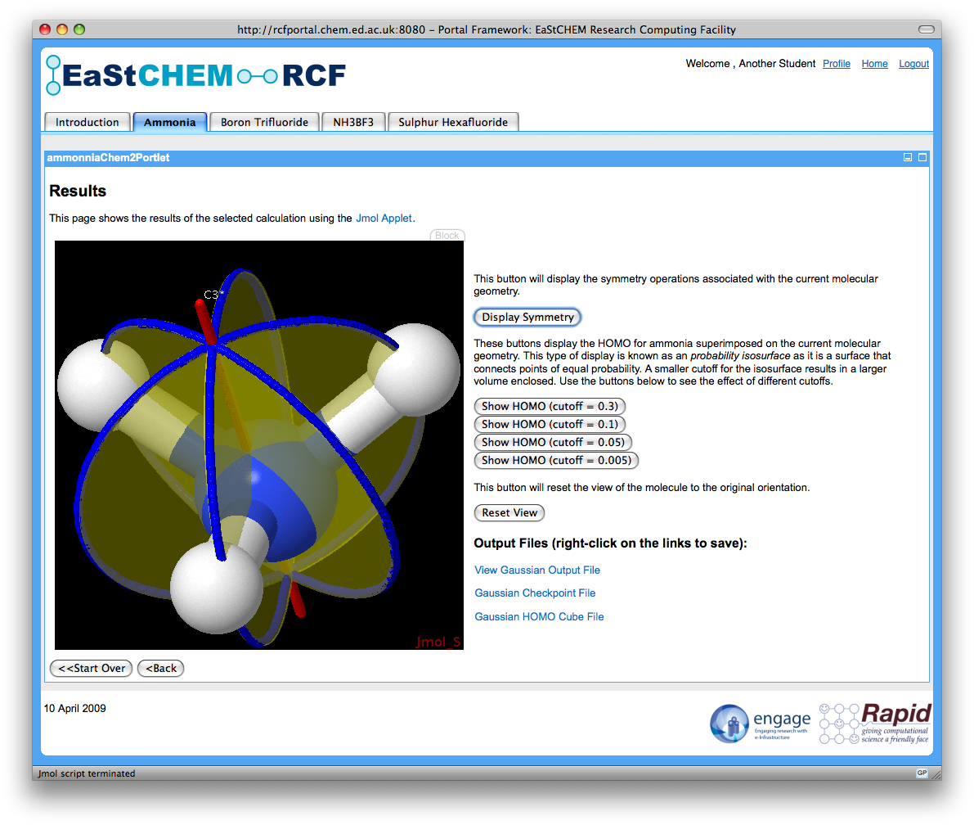Reset the molecule view
The height and width of the screenshot is (825, 974).
(509, 512)
